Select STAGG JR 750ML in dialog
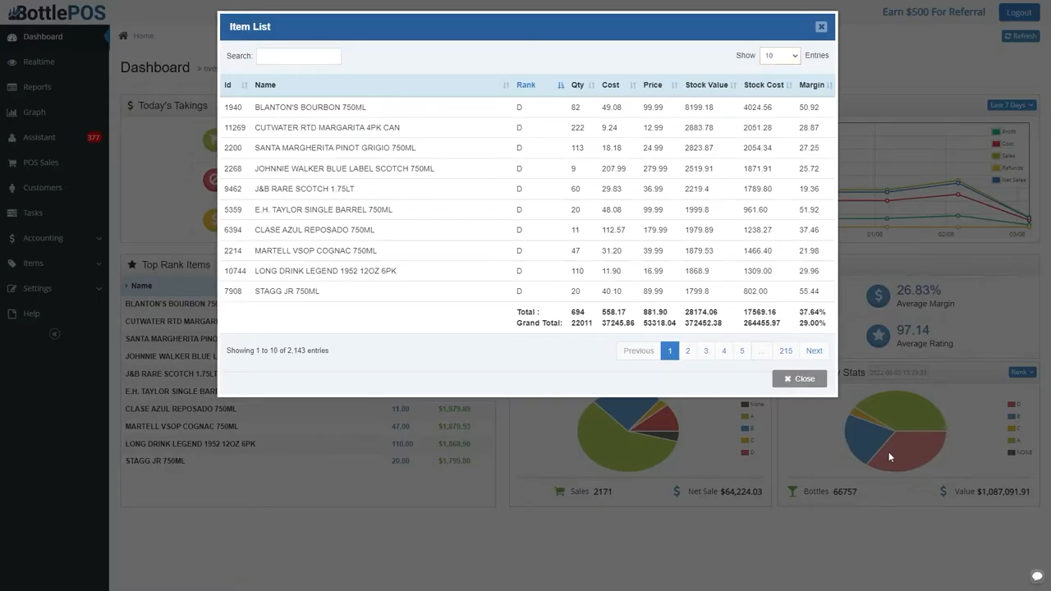1051x591 pixels. point(527,291)
